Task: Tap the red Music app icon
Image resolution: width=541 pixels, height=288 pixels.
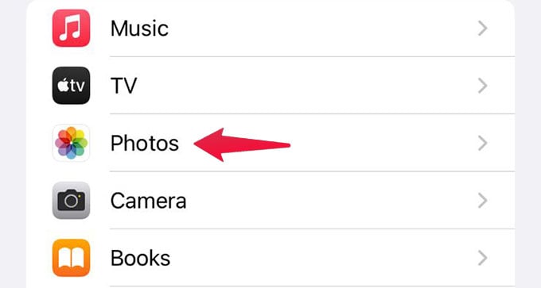Action: (x=71, y=28)
